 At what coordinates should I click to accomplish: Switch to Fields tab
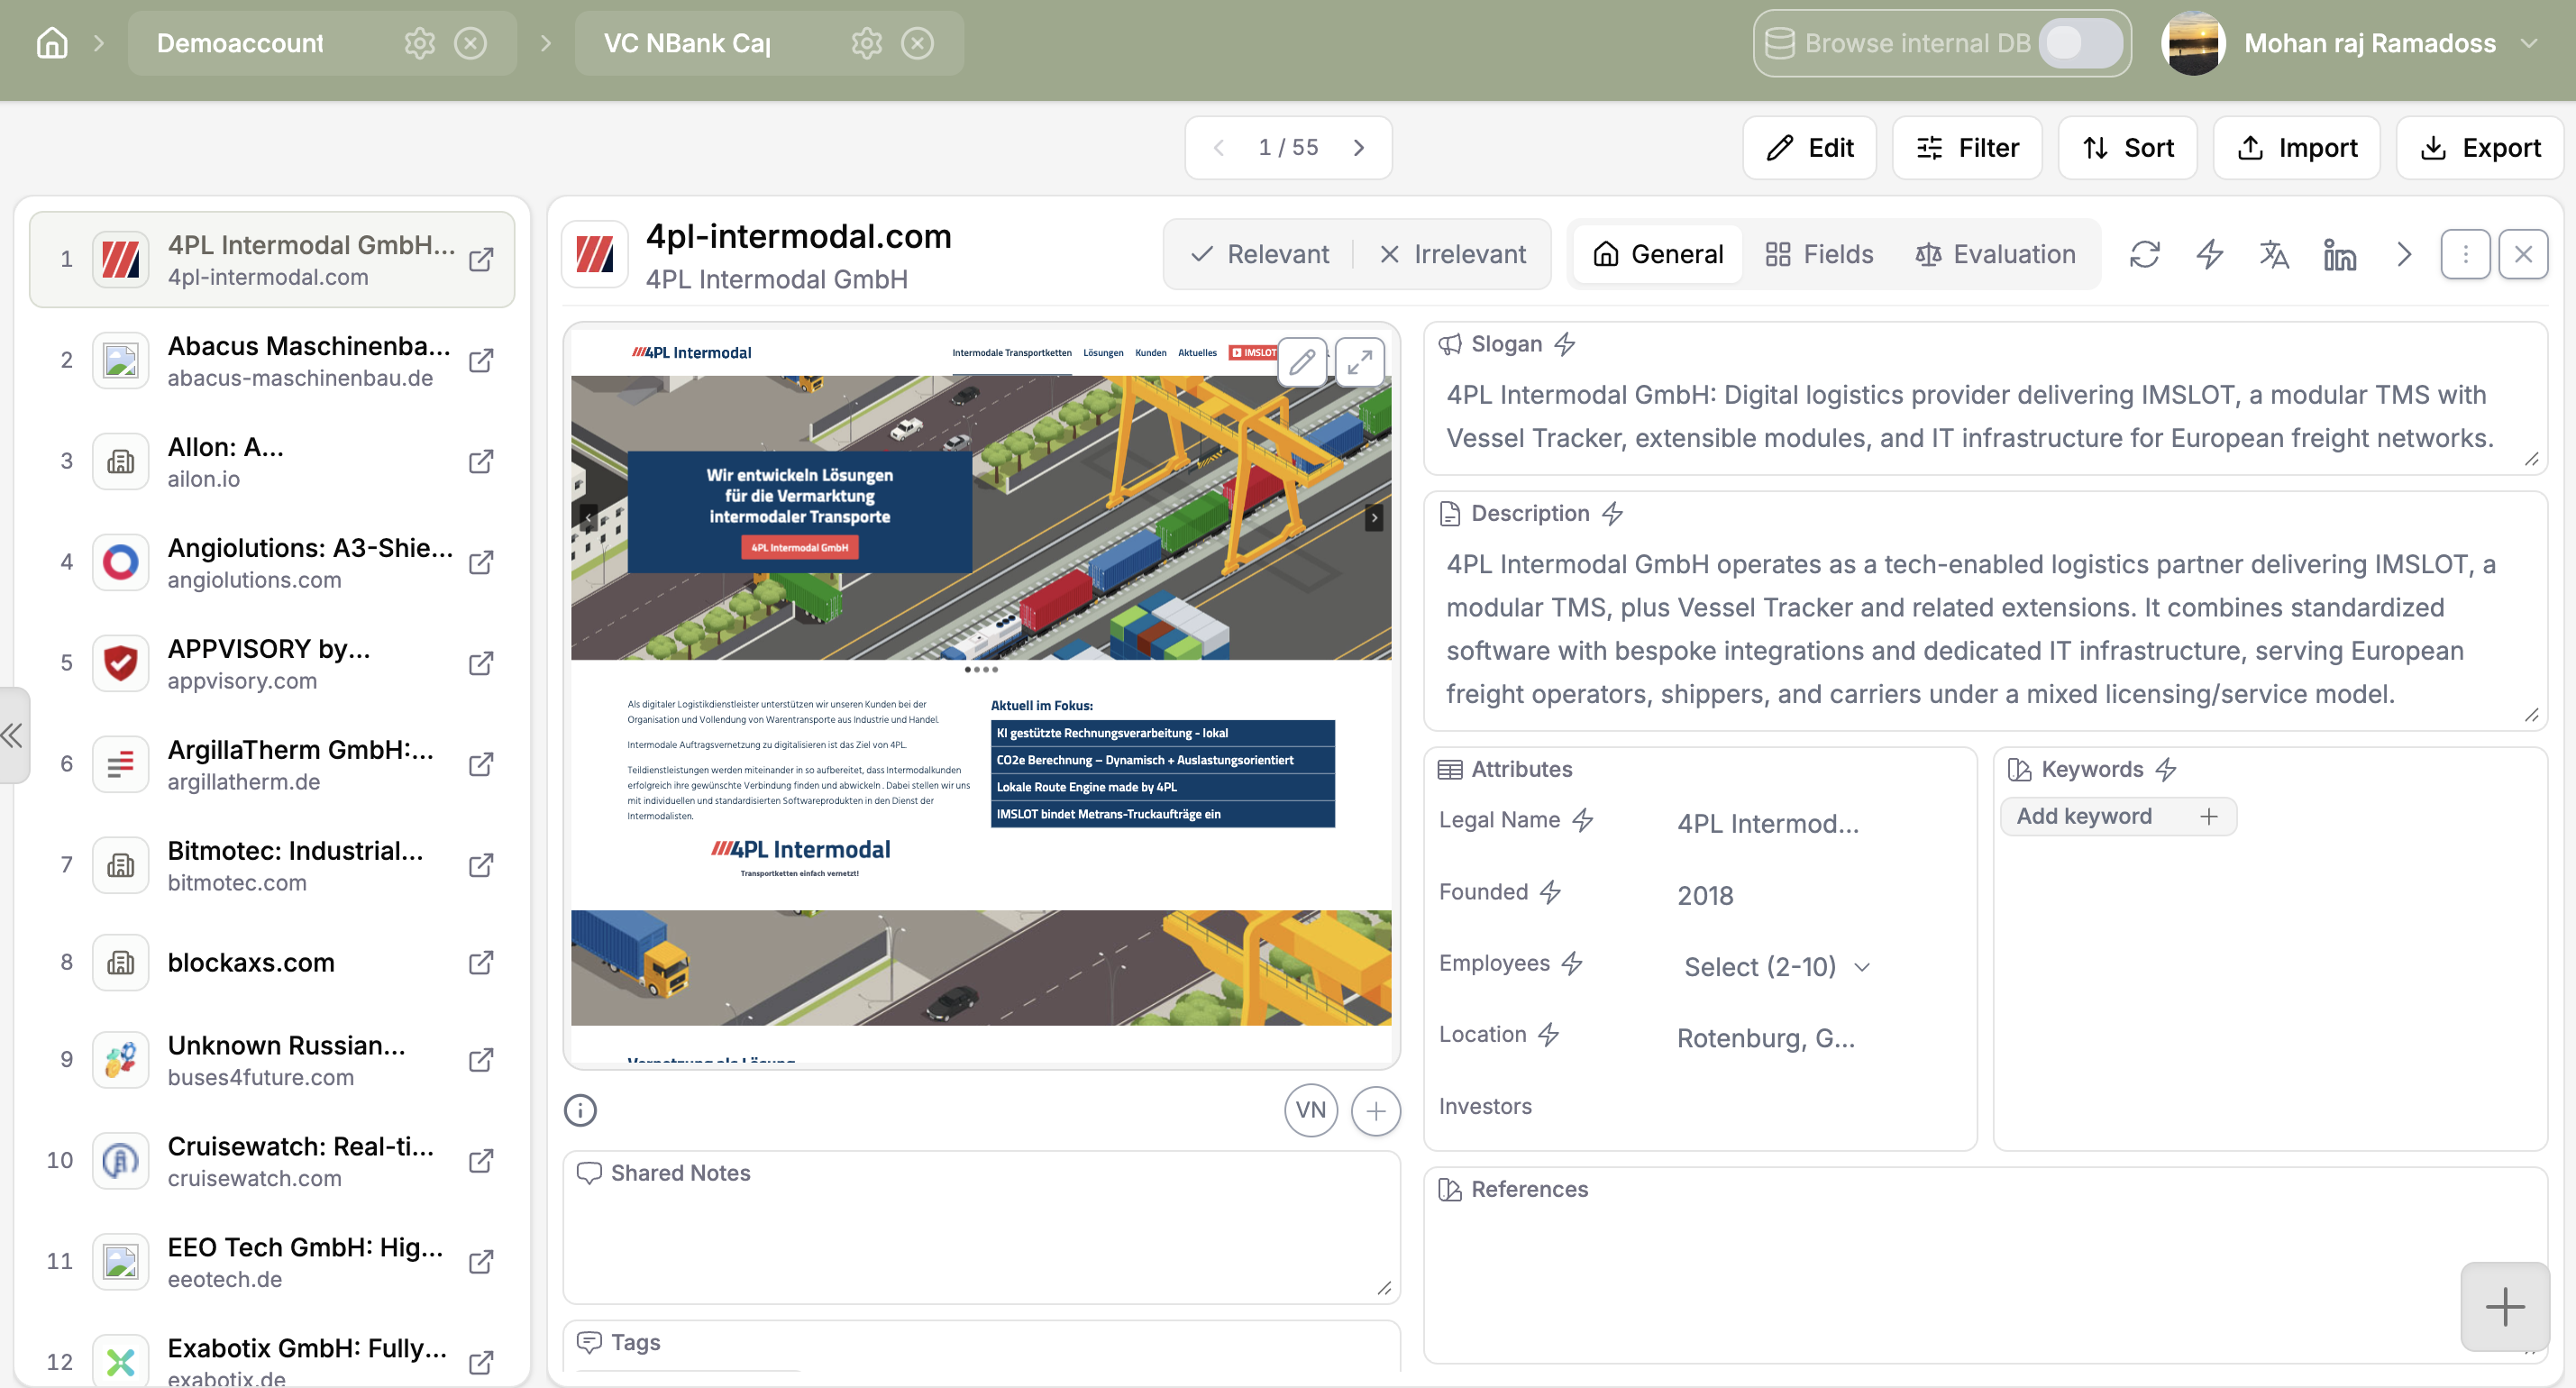1819,254
